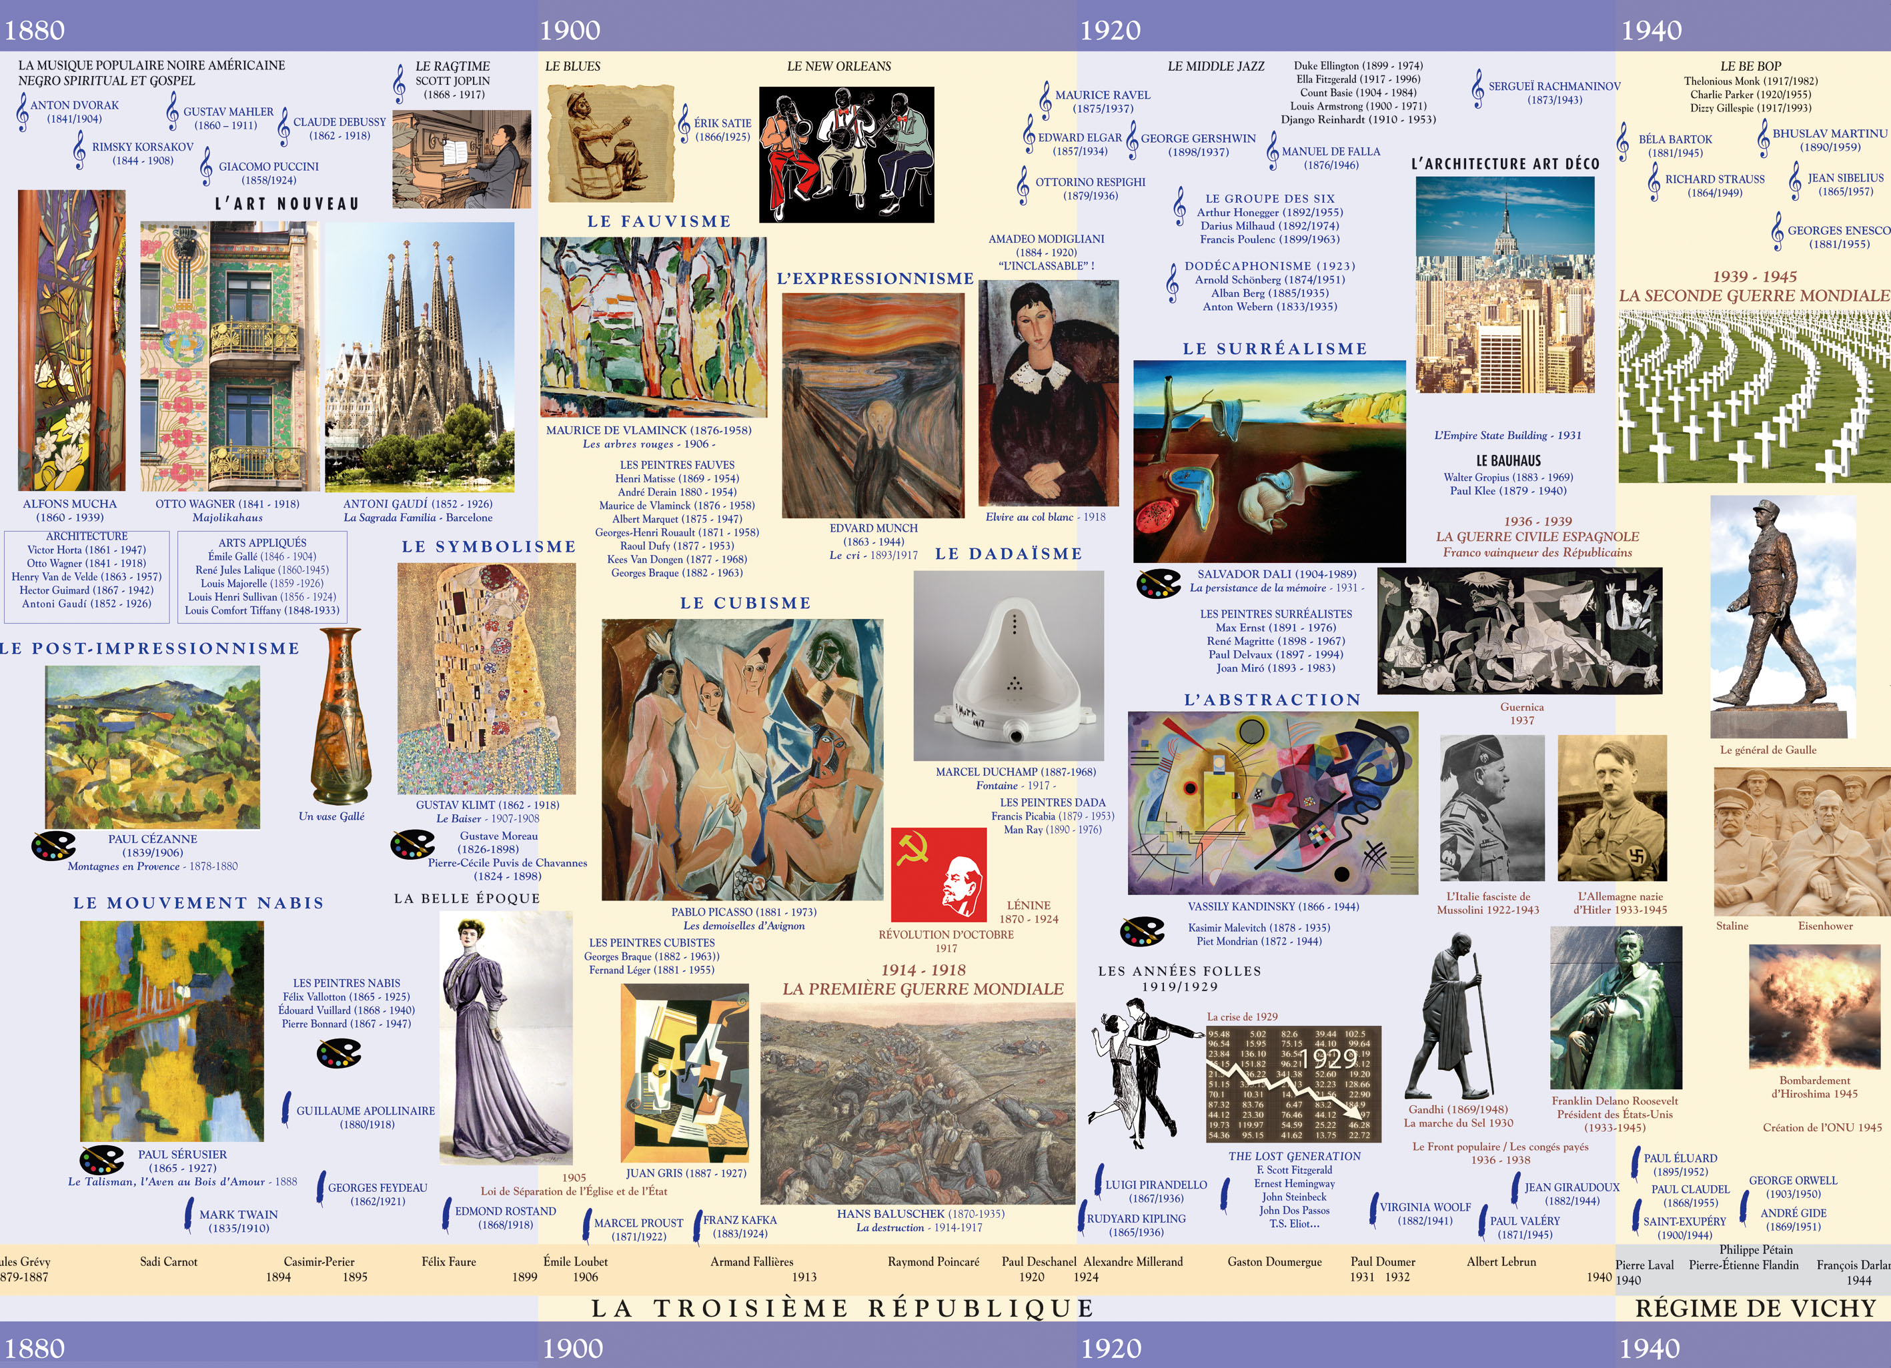Click the treble clef next to Manuel de Falla

[1273, 151]
